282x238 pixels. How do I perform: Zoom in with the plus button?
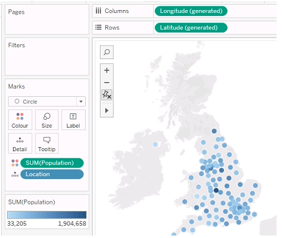coord(106,70)
